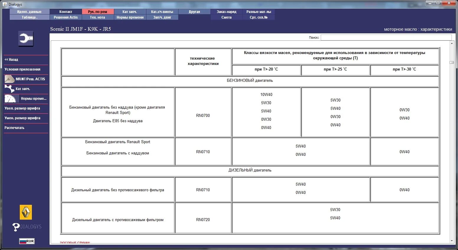Click the Поиск search input field
This screenshot has height=250, width=458.
click(x=386, y=37)
